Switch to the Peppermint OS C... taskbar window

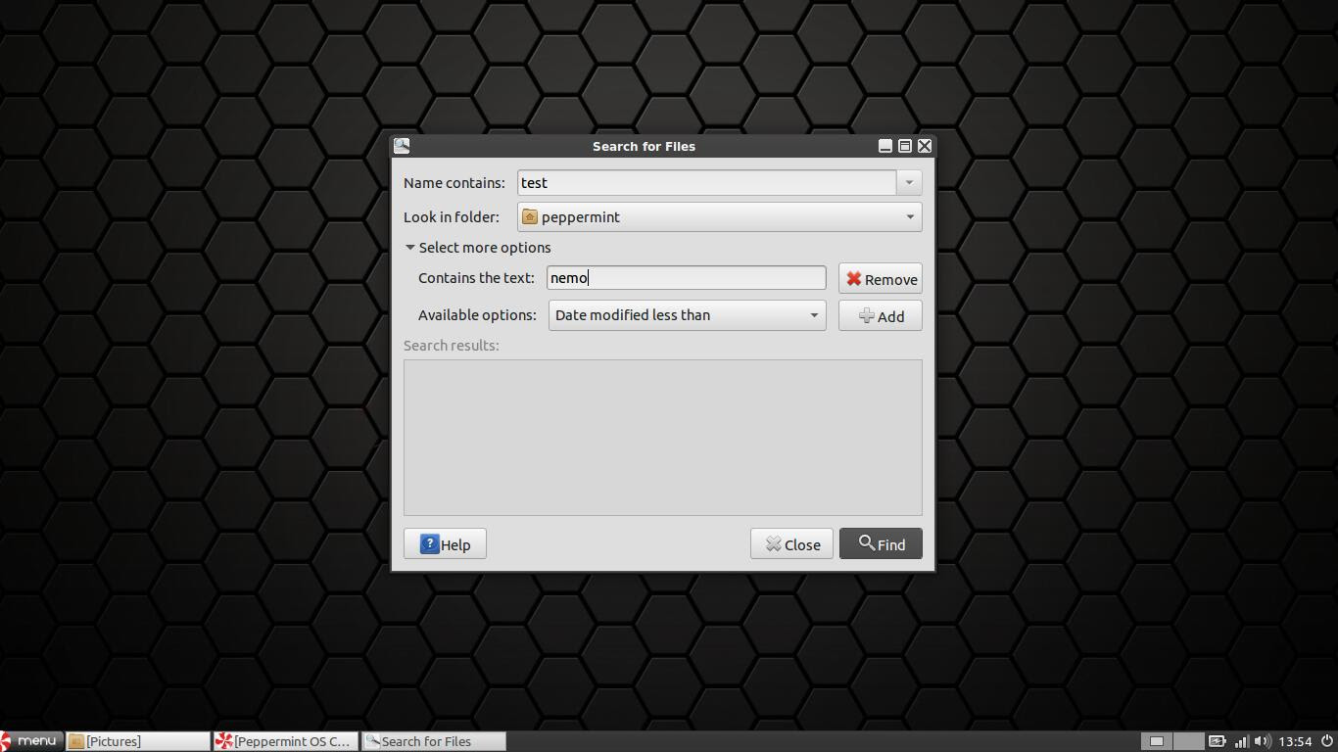(286, 741)
